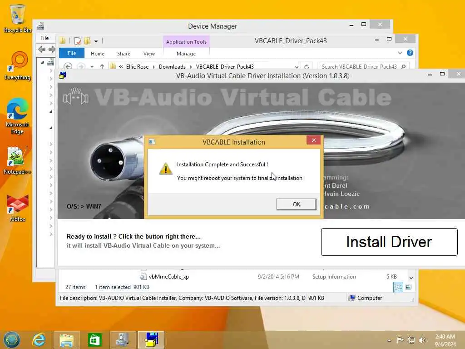465x349 pixels.
Task: Click the Ellie Rose breadcrumb in address bar
Action: [x=137, y=67]
